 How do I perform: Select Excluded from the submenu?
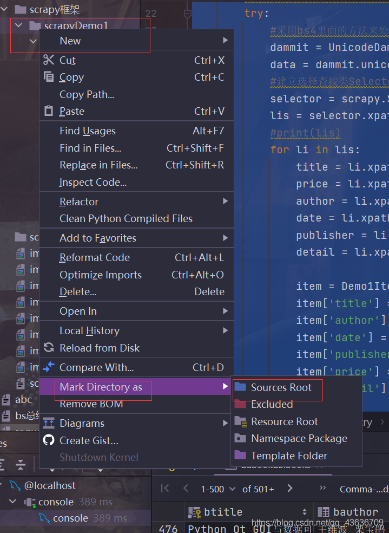pyautogui.click(x=272, y=405)
